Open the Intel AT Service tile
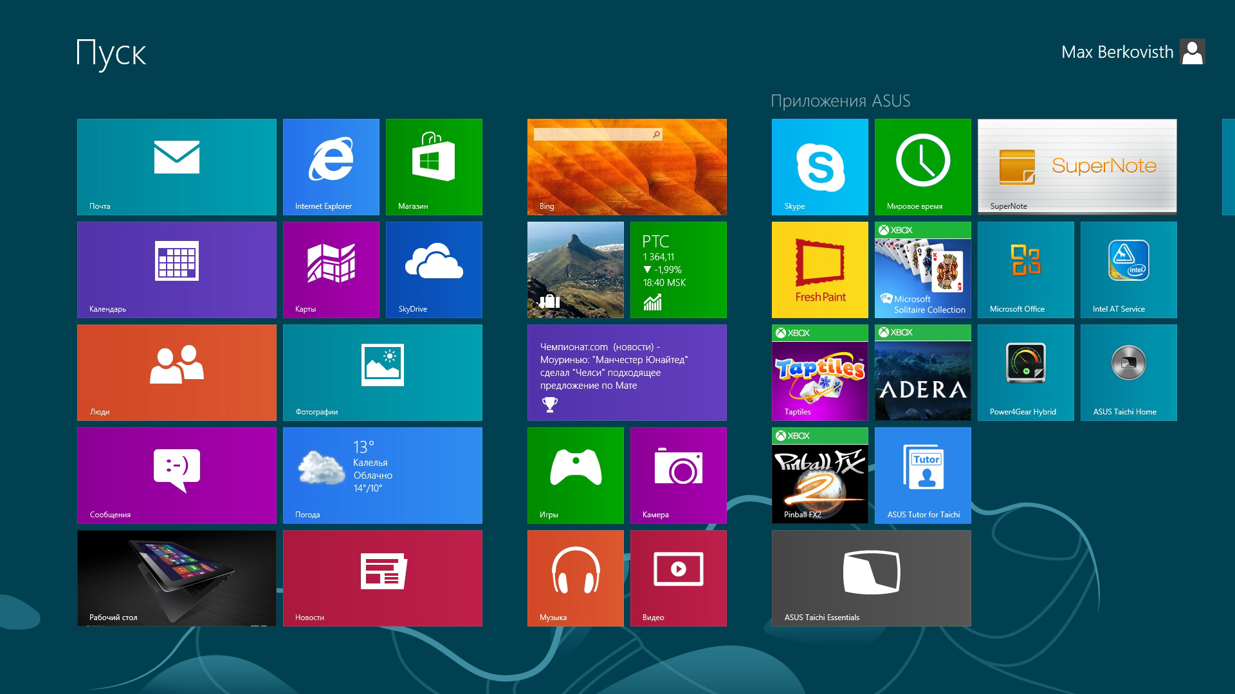Viewport: 1235px width, 694px height. pyautogui.click(x=1128, y=269)
